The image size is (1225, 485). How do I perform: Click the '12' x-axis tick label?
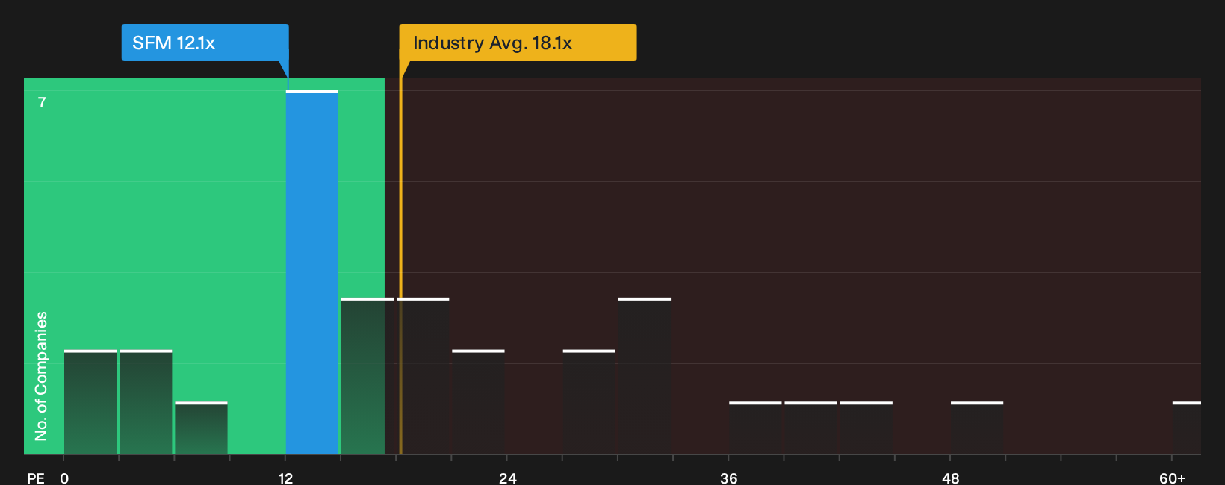285,478
